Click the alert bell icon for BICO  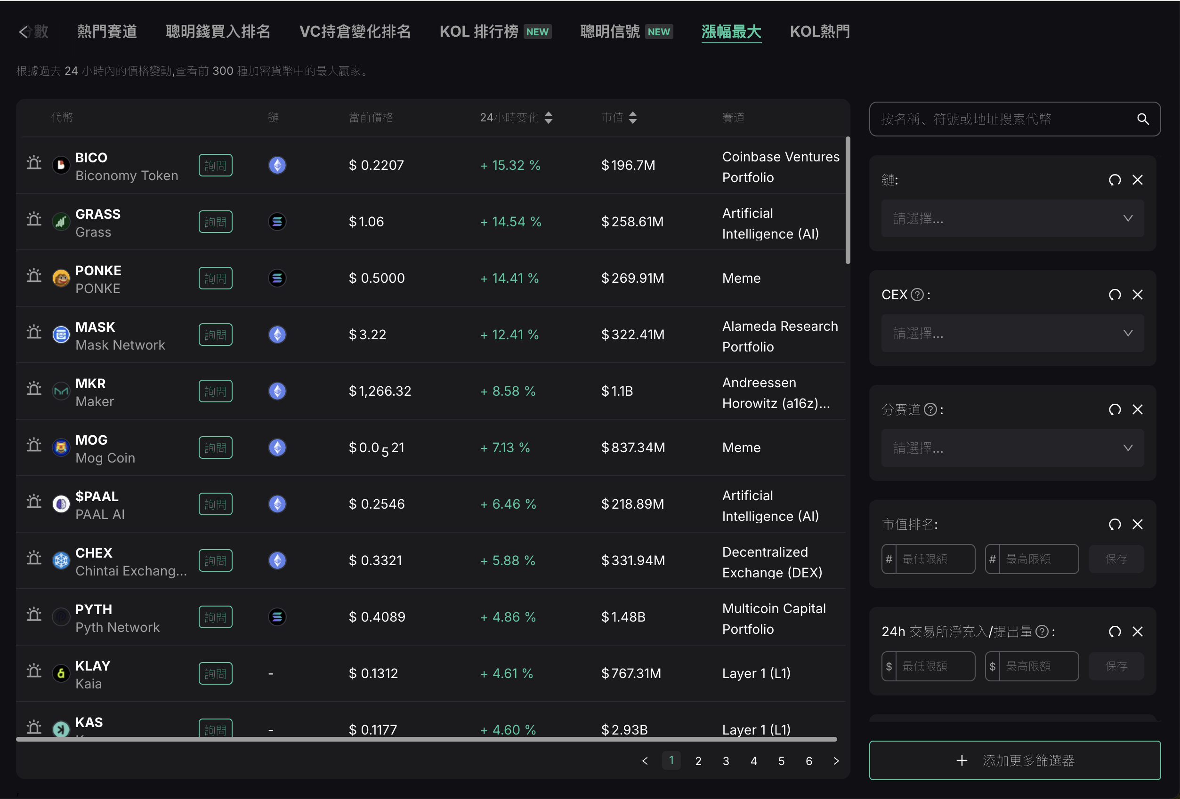point(34,162)
